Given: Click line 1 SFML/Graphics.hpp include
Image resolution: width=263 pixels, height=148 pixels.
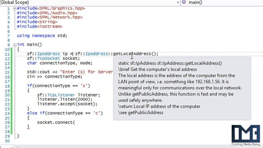Looking at the screenshot, I should point(51,8).
